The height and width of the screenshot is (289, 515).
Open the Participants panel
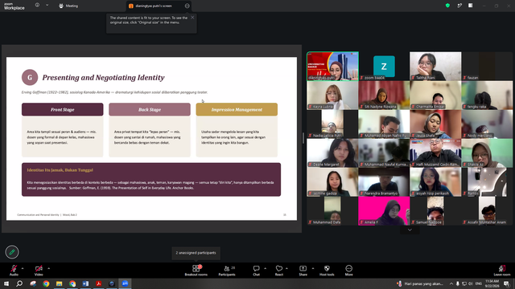(227, 271)
